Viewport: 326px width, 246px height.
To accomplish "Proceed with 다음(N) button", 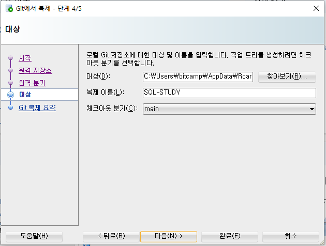I will (x=169, y=237).
